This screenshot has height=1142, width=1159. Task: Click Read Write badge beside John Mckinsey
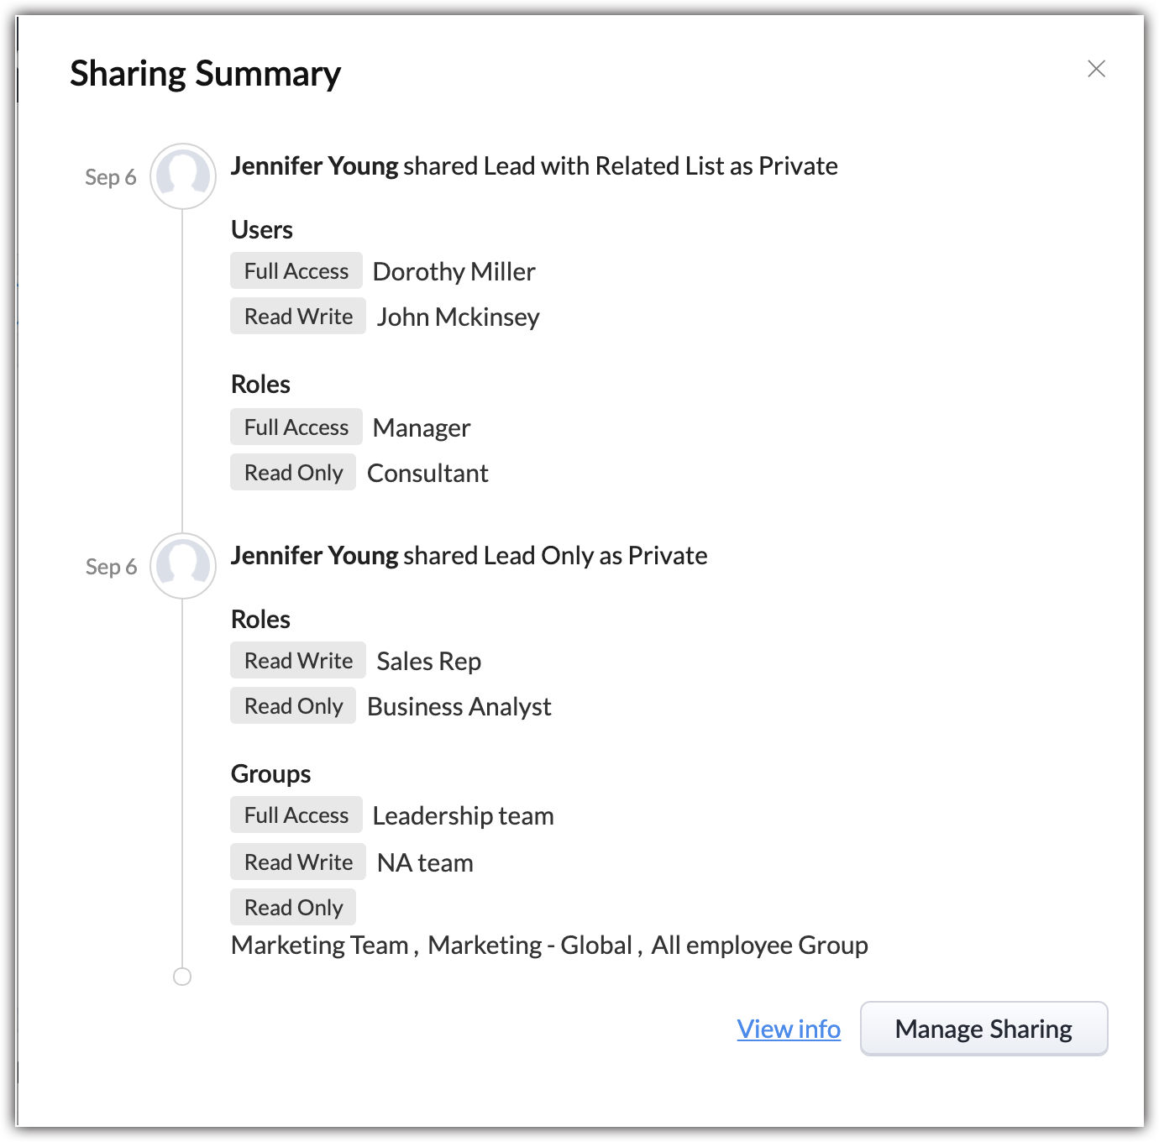pos(298,317)
